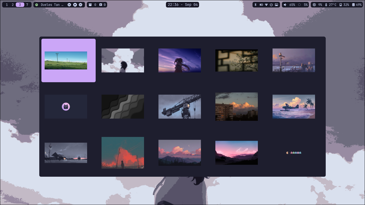365x205 pixels.
Task: Click the archive box updates icon
Action: [x=90, y=5]
